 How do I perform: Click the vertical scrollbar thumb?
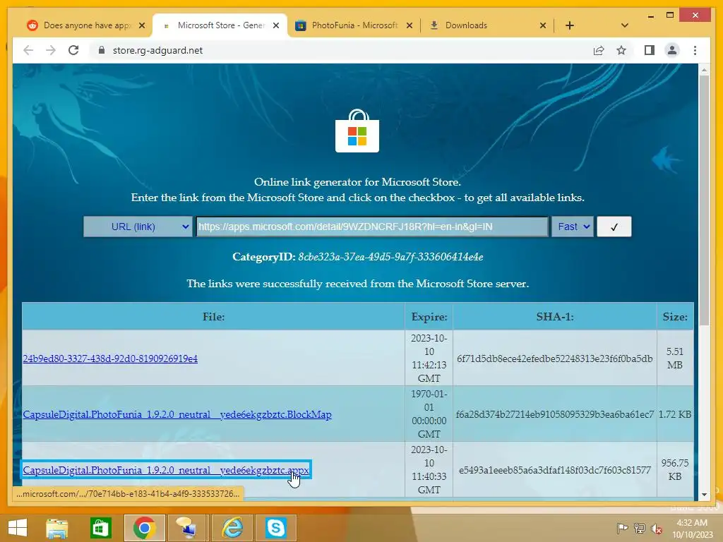[x=704, y=200]
